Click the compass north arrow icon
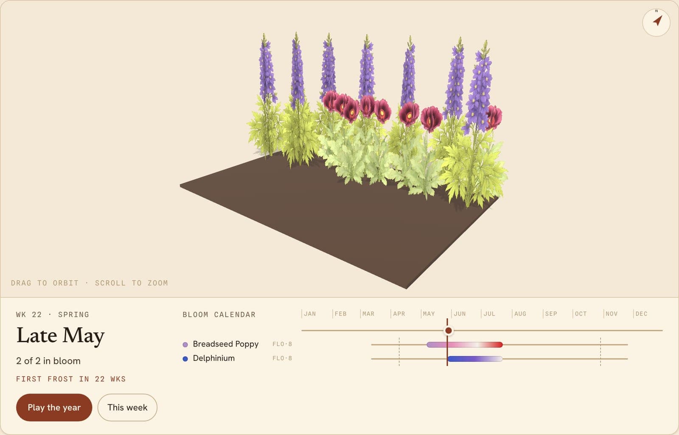This screenshot has height=435, width=679. 656,22
